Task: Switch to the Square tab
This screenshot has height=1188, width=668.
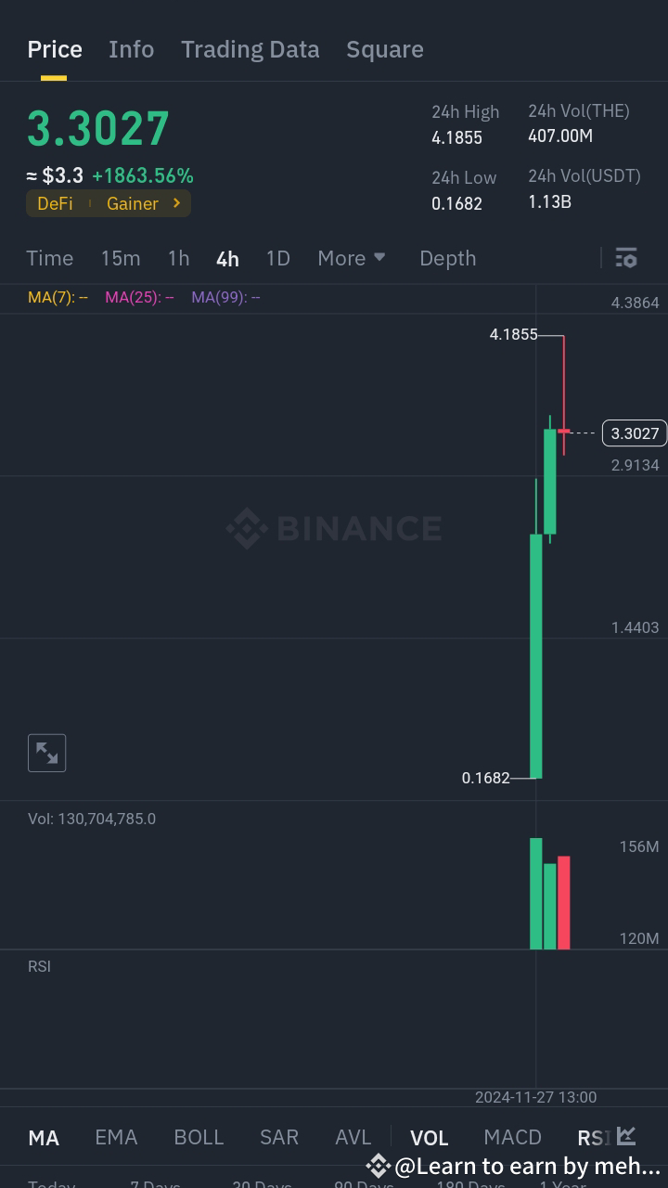Action: pos(385,49)
